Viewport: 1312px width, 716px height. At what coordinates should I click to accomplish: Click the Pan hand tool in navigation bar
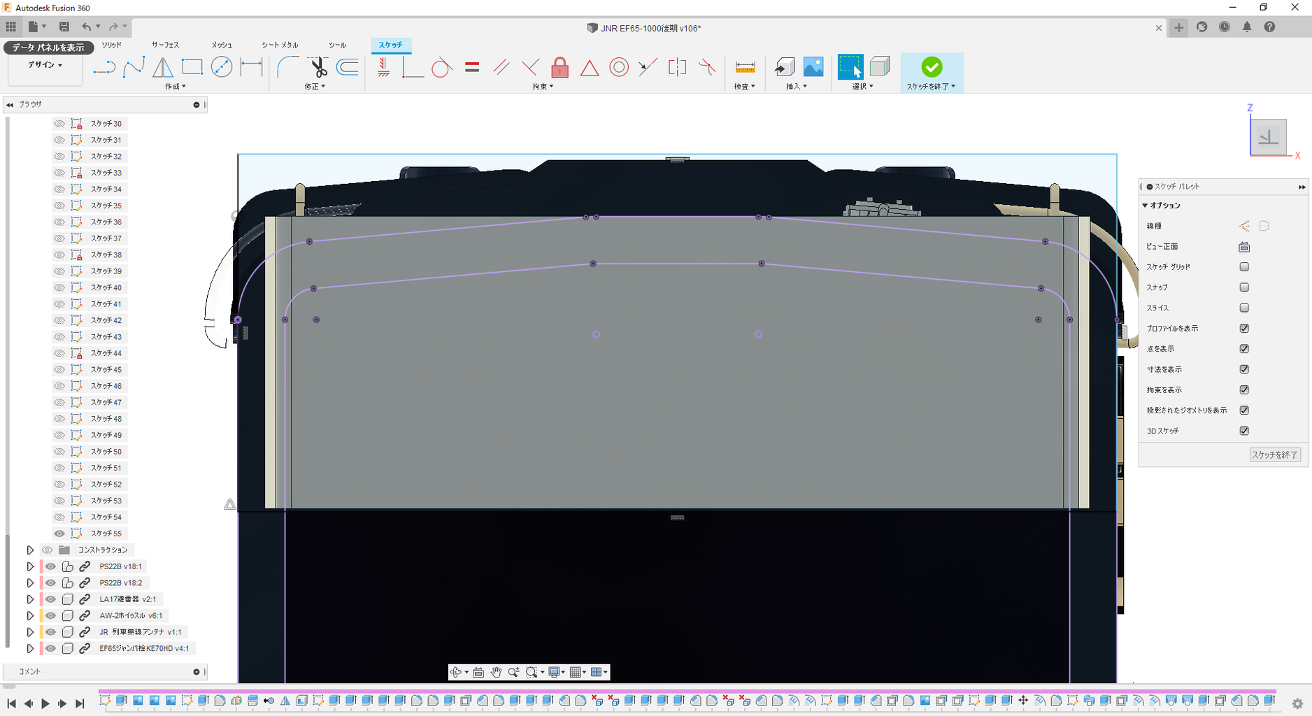pyautogui.click(x=496, y=672)
